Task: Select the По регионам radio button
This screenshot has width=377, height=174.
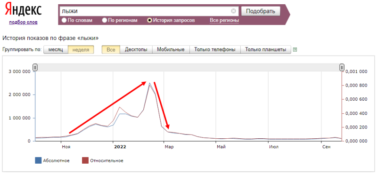Action: click(104, 20)
